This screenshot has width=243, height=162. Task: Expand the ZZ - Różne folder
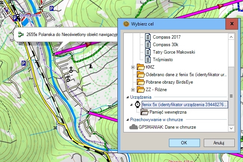pyautogui.click(x=133, y=90)
